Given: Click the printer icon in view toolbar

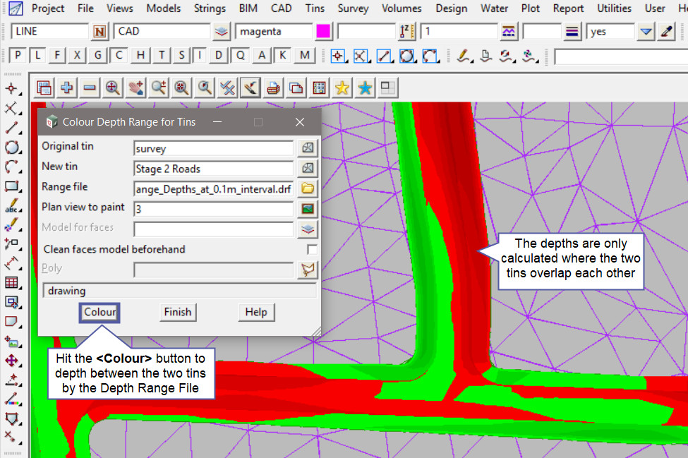Looking at the screenshot, I should coord(274,88).
